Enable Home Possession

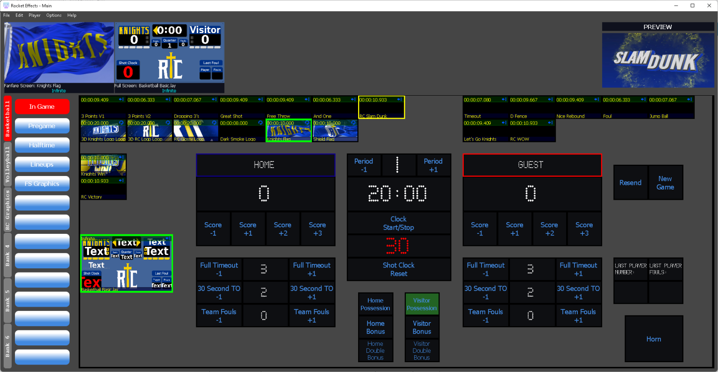click(x=375, y=304)
